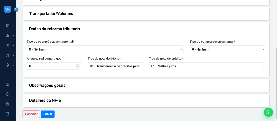
Task: Open the Tipo de nota de débito dropdown
Action: coord(115,66)
